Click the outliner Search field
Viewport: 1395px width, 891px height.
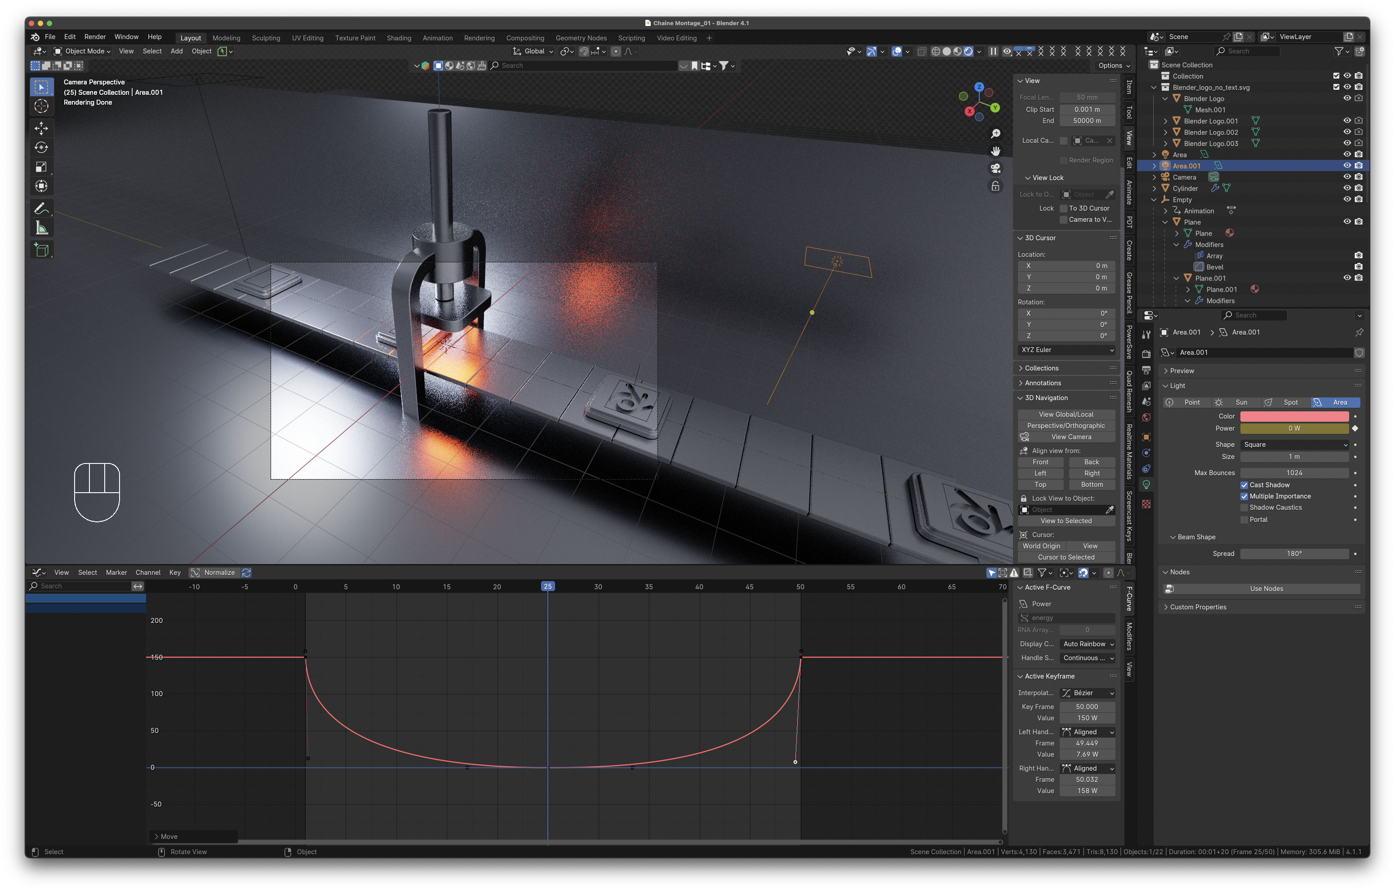point(1246,52)
